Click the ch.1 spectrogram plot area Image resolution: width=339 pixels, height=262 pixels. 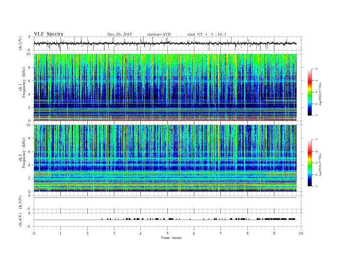tap(165, 87)
